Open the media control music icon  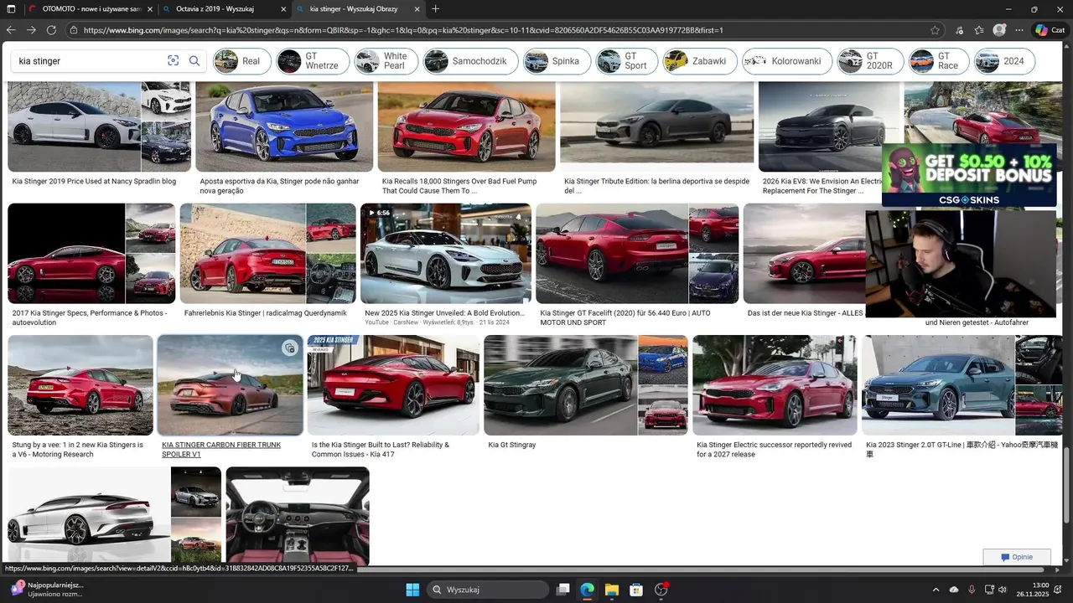pyautogui.click(x=959, y=30)
